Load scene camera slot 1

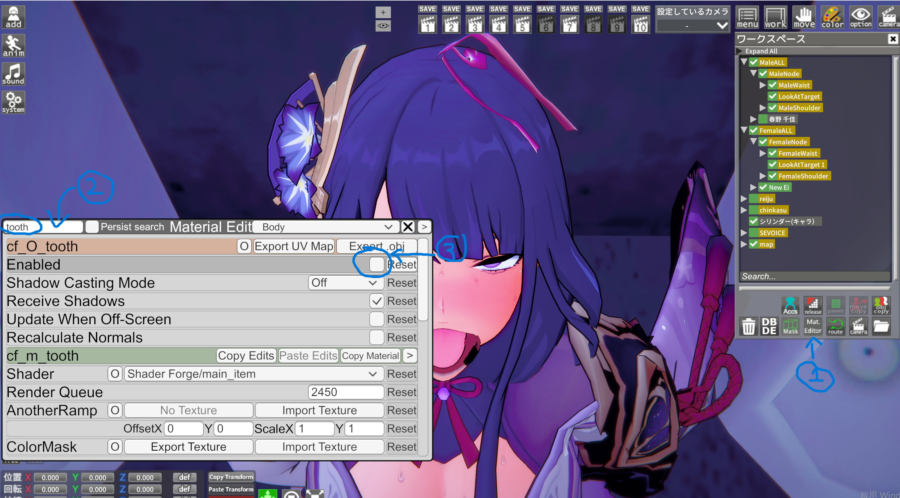tap(427, 25)
